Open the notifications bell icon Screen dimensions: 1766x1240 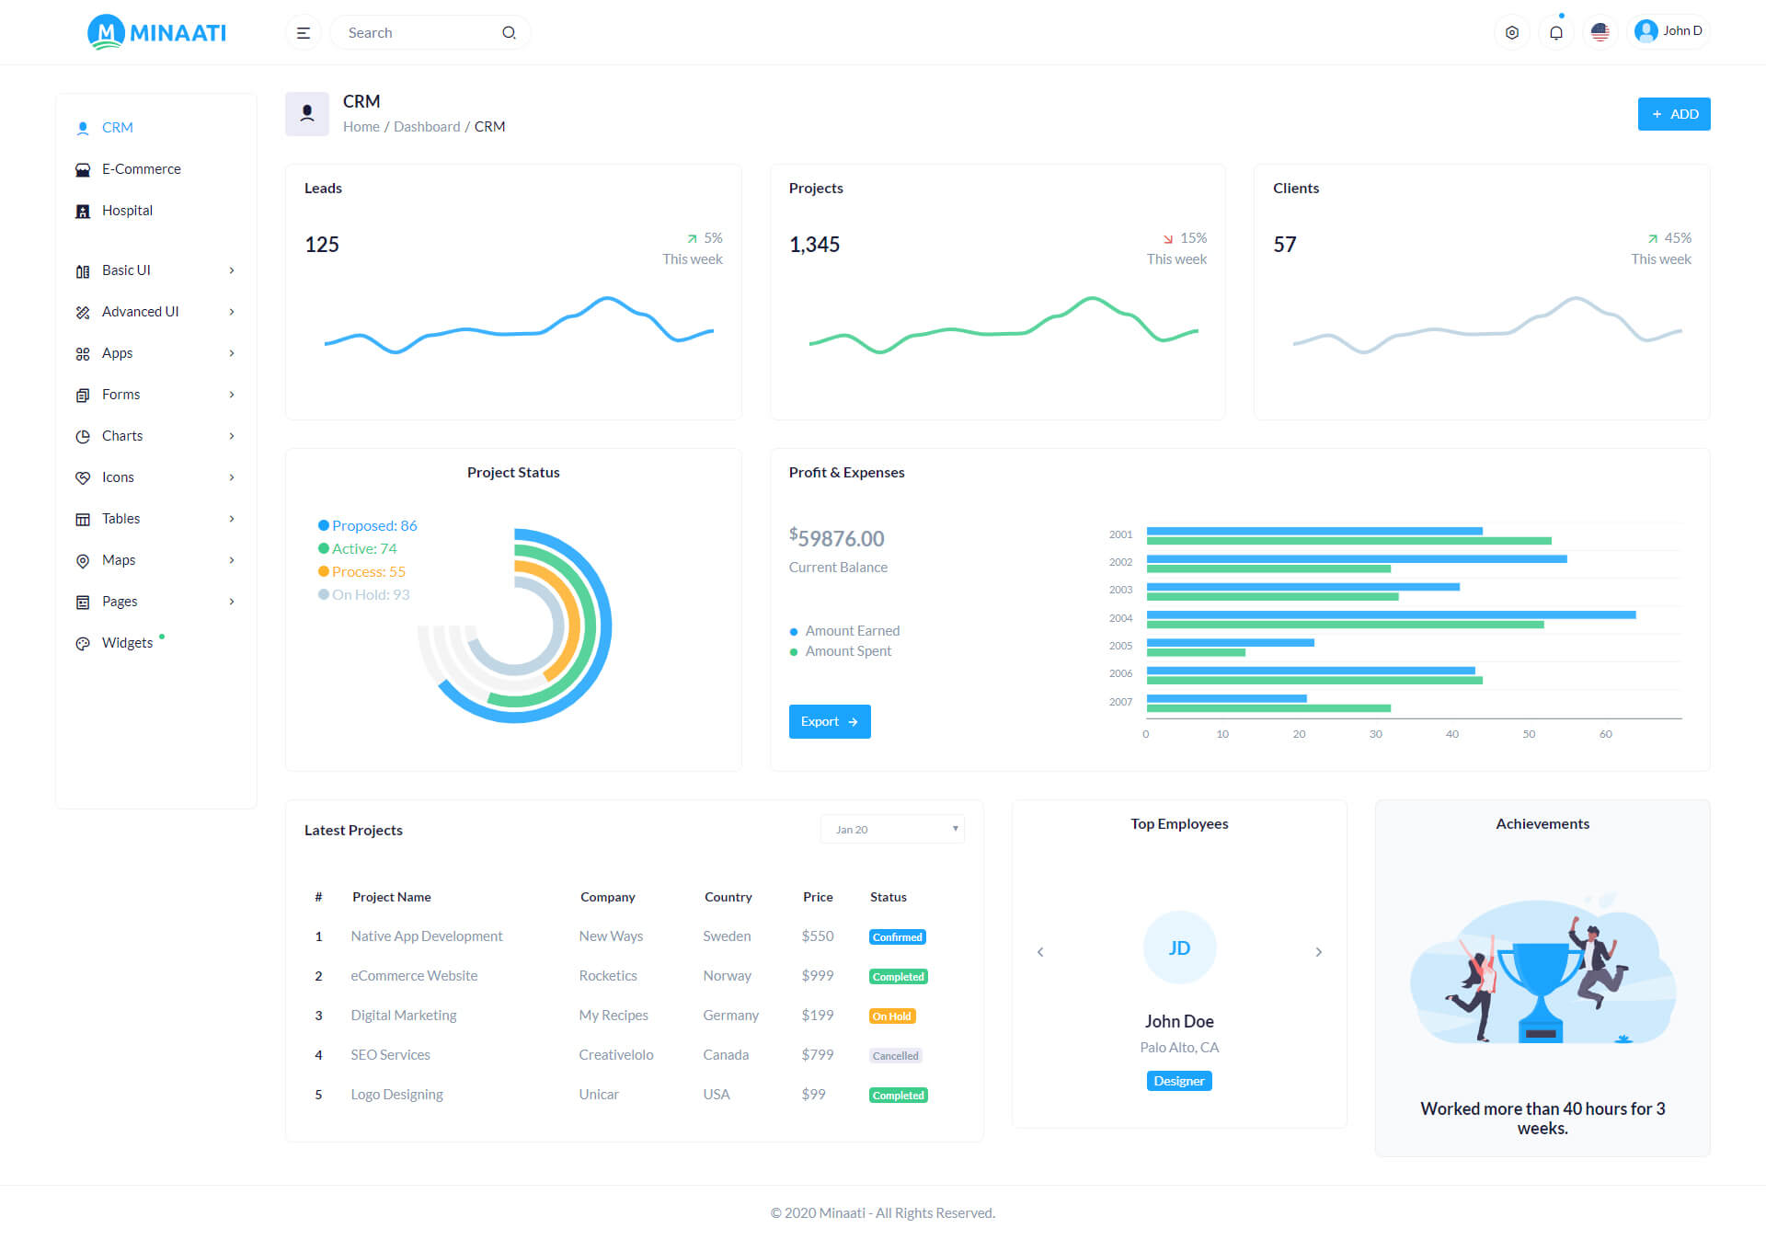point(1555,33)
